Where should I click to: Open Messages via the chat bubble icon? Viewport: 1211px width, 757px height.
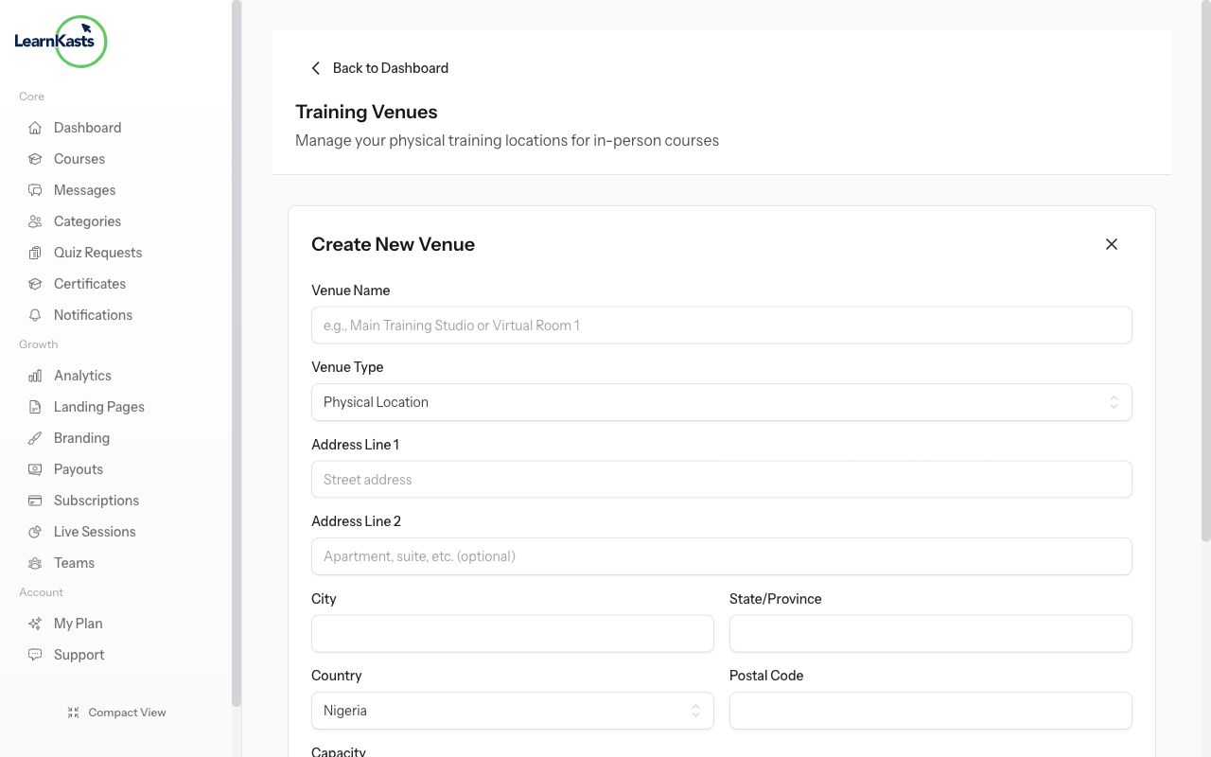(35, 189)
